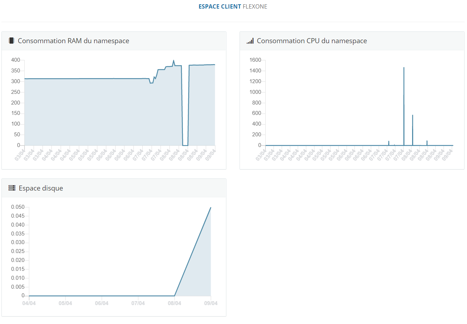Click the 250 y-axis label in RAM chart
The image size is (467, 324).
pyautogui.click(x=15, y=92)
